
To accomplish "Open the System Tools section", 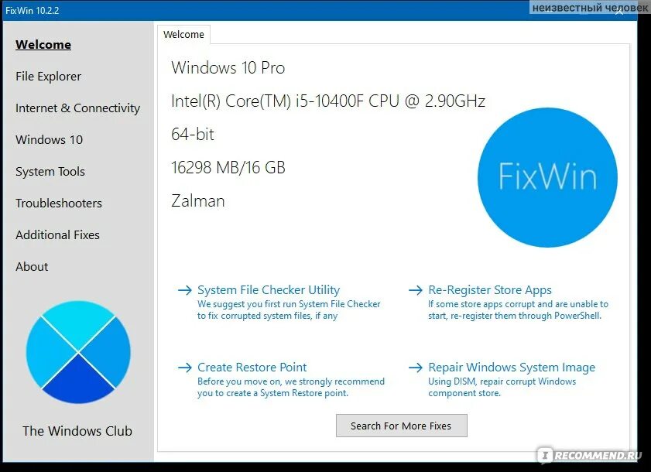I will [x=50, y=172].
